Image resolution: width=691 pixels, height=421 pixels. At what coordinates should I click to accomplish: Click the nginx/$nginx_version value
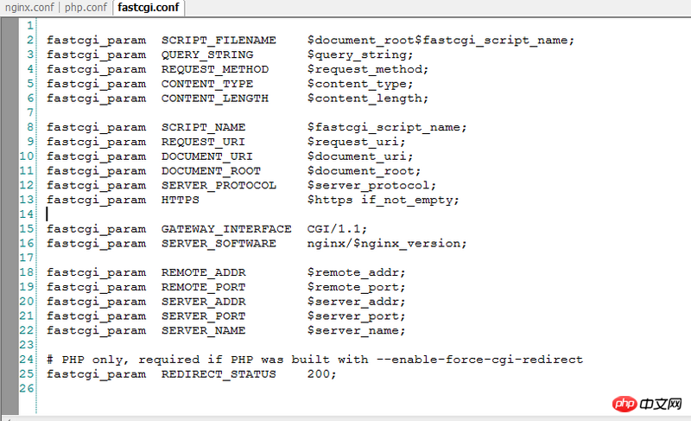[386, 244]
